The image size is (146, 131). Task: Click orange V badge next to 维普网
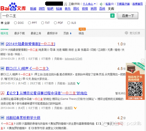tap(75, 108)
